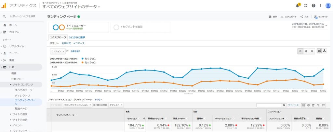Open the notifications bell
The width and height of the screenshot is (333, 132).
pyautogui.click(x=298, y=5)
